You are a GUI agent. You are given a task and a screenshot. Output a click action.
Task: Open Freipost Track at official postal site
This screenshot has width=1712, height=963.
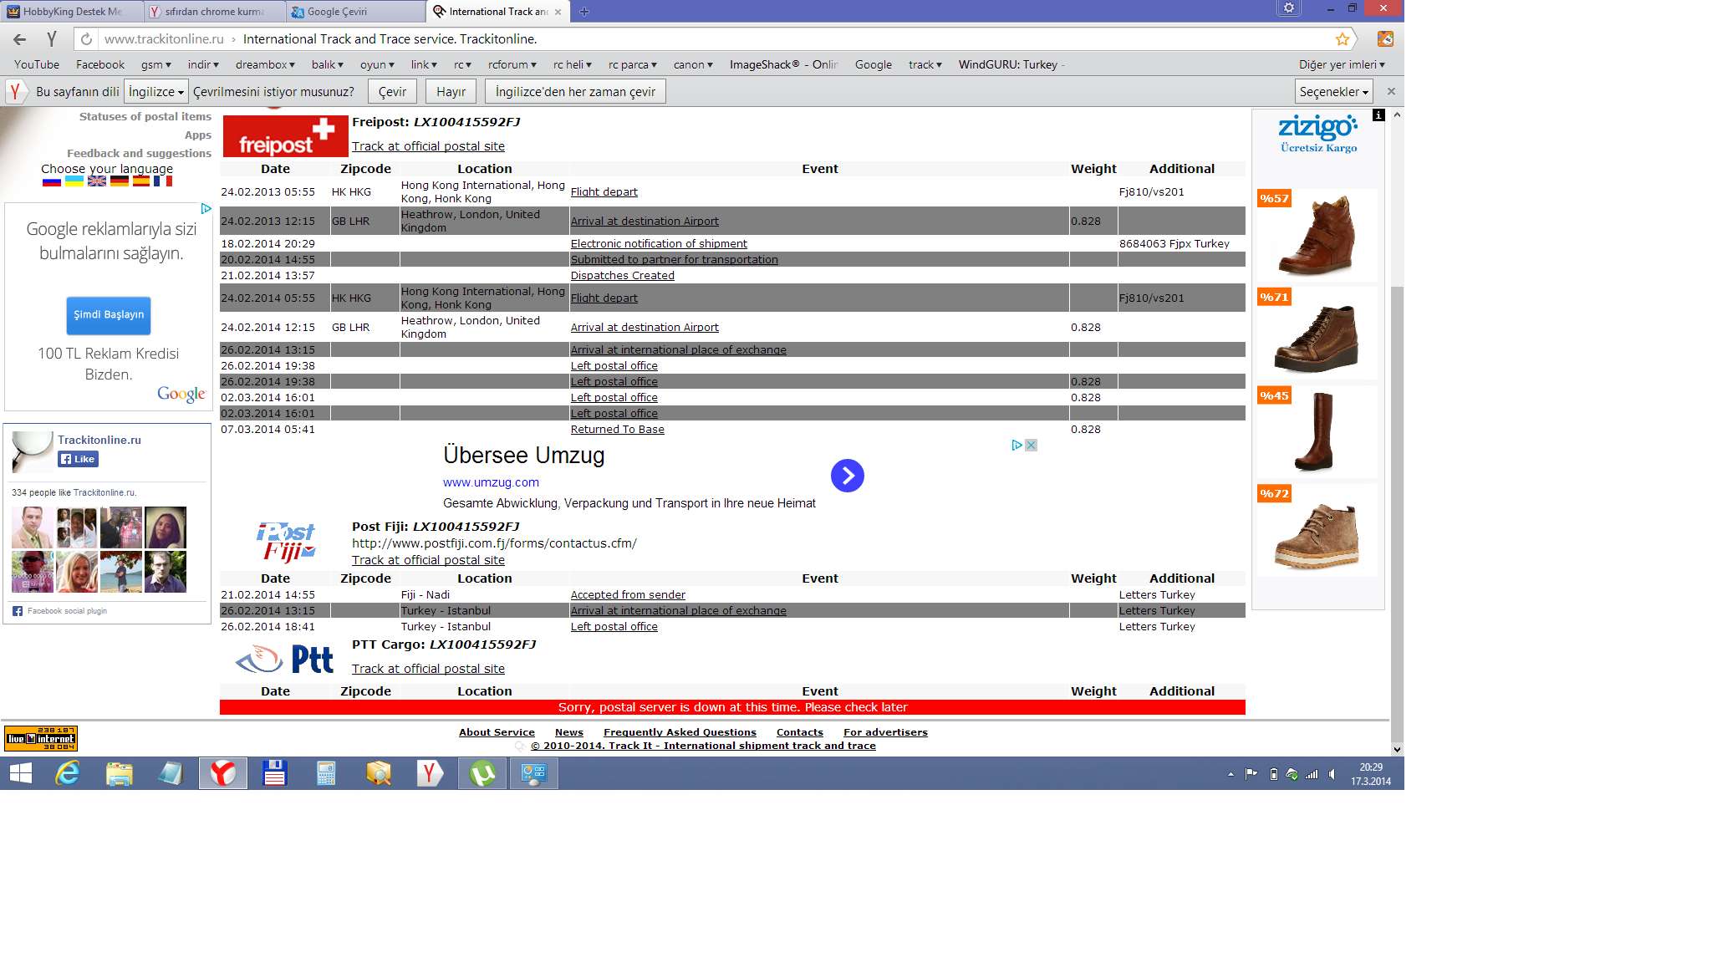428,146
